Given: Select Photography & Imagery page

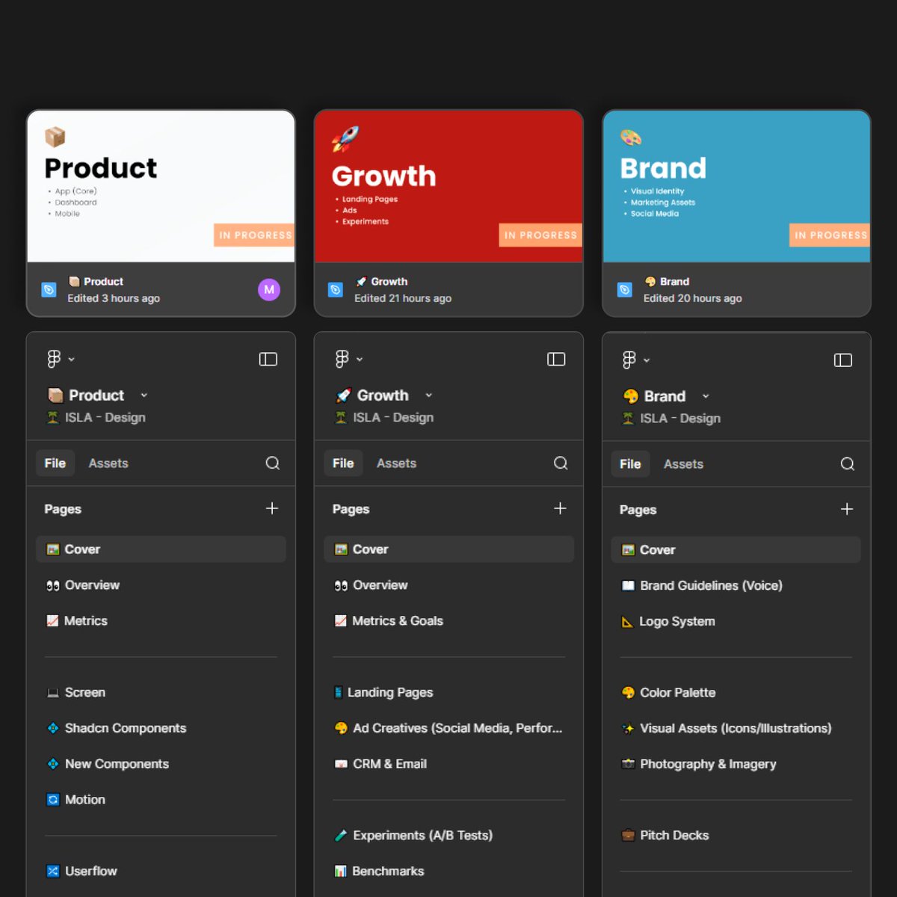Looking at the screenshot, I should 736,764.
